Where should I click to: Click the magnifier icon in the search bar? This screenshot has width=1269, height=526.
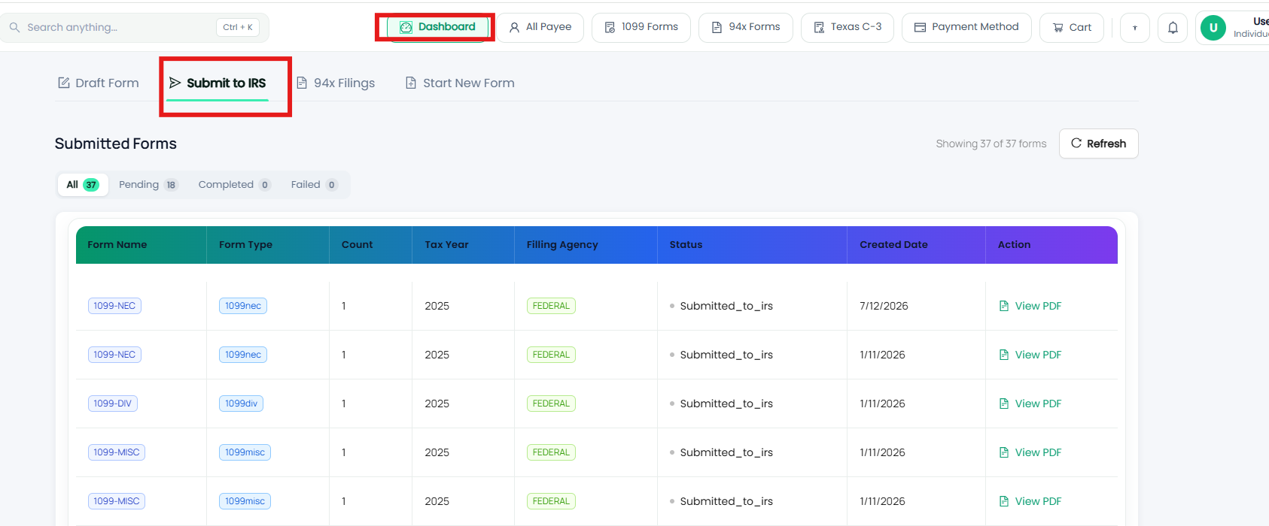(x=14, y=27)
